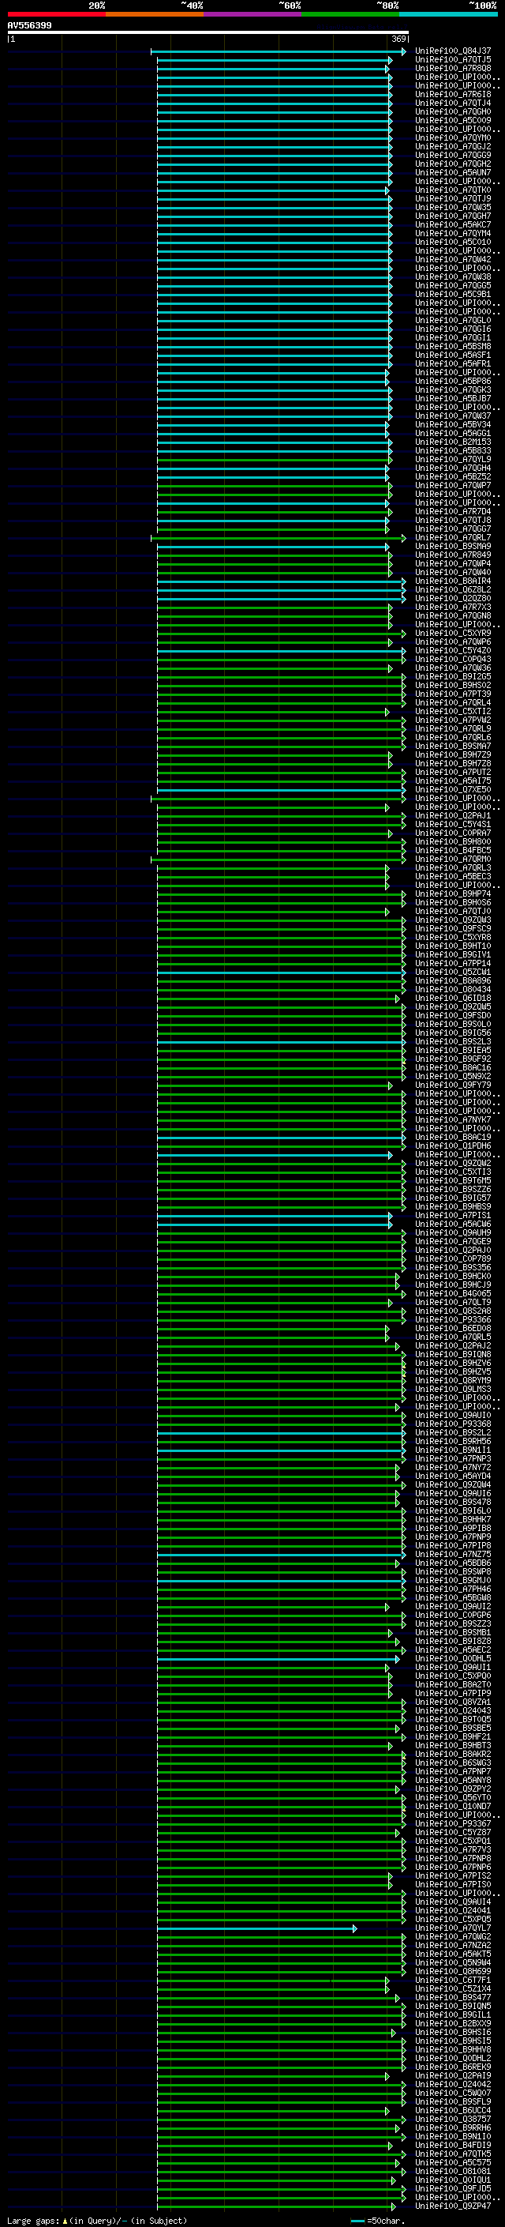Click the UniRef100_B9HP74 label

coord(453,894)
